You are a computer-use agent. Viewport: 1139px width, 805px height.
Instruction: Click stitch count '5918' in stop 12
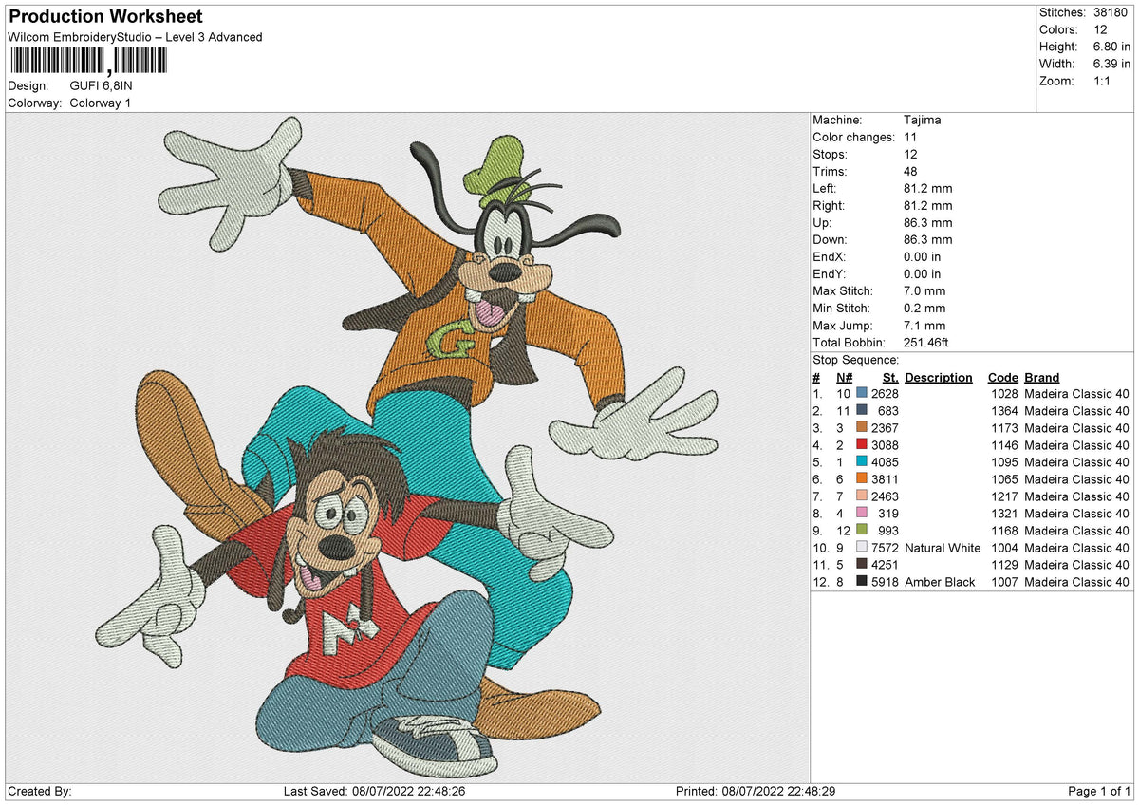point(885,582)
